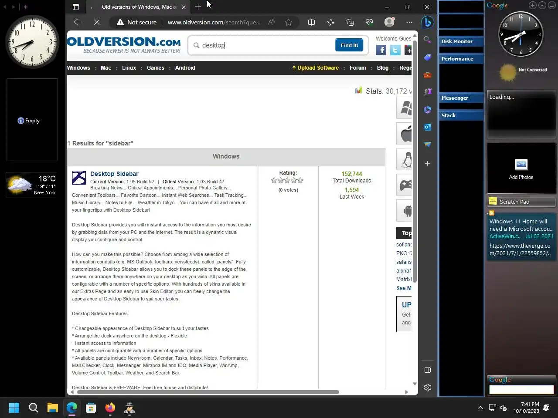Type in the Google search gadget box
Image resolution: width=558 pixels, height=418 pixels.
[521, 390]
